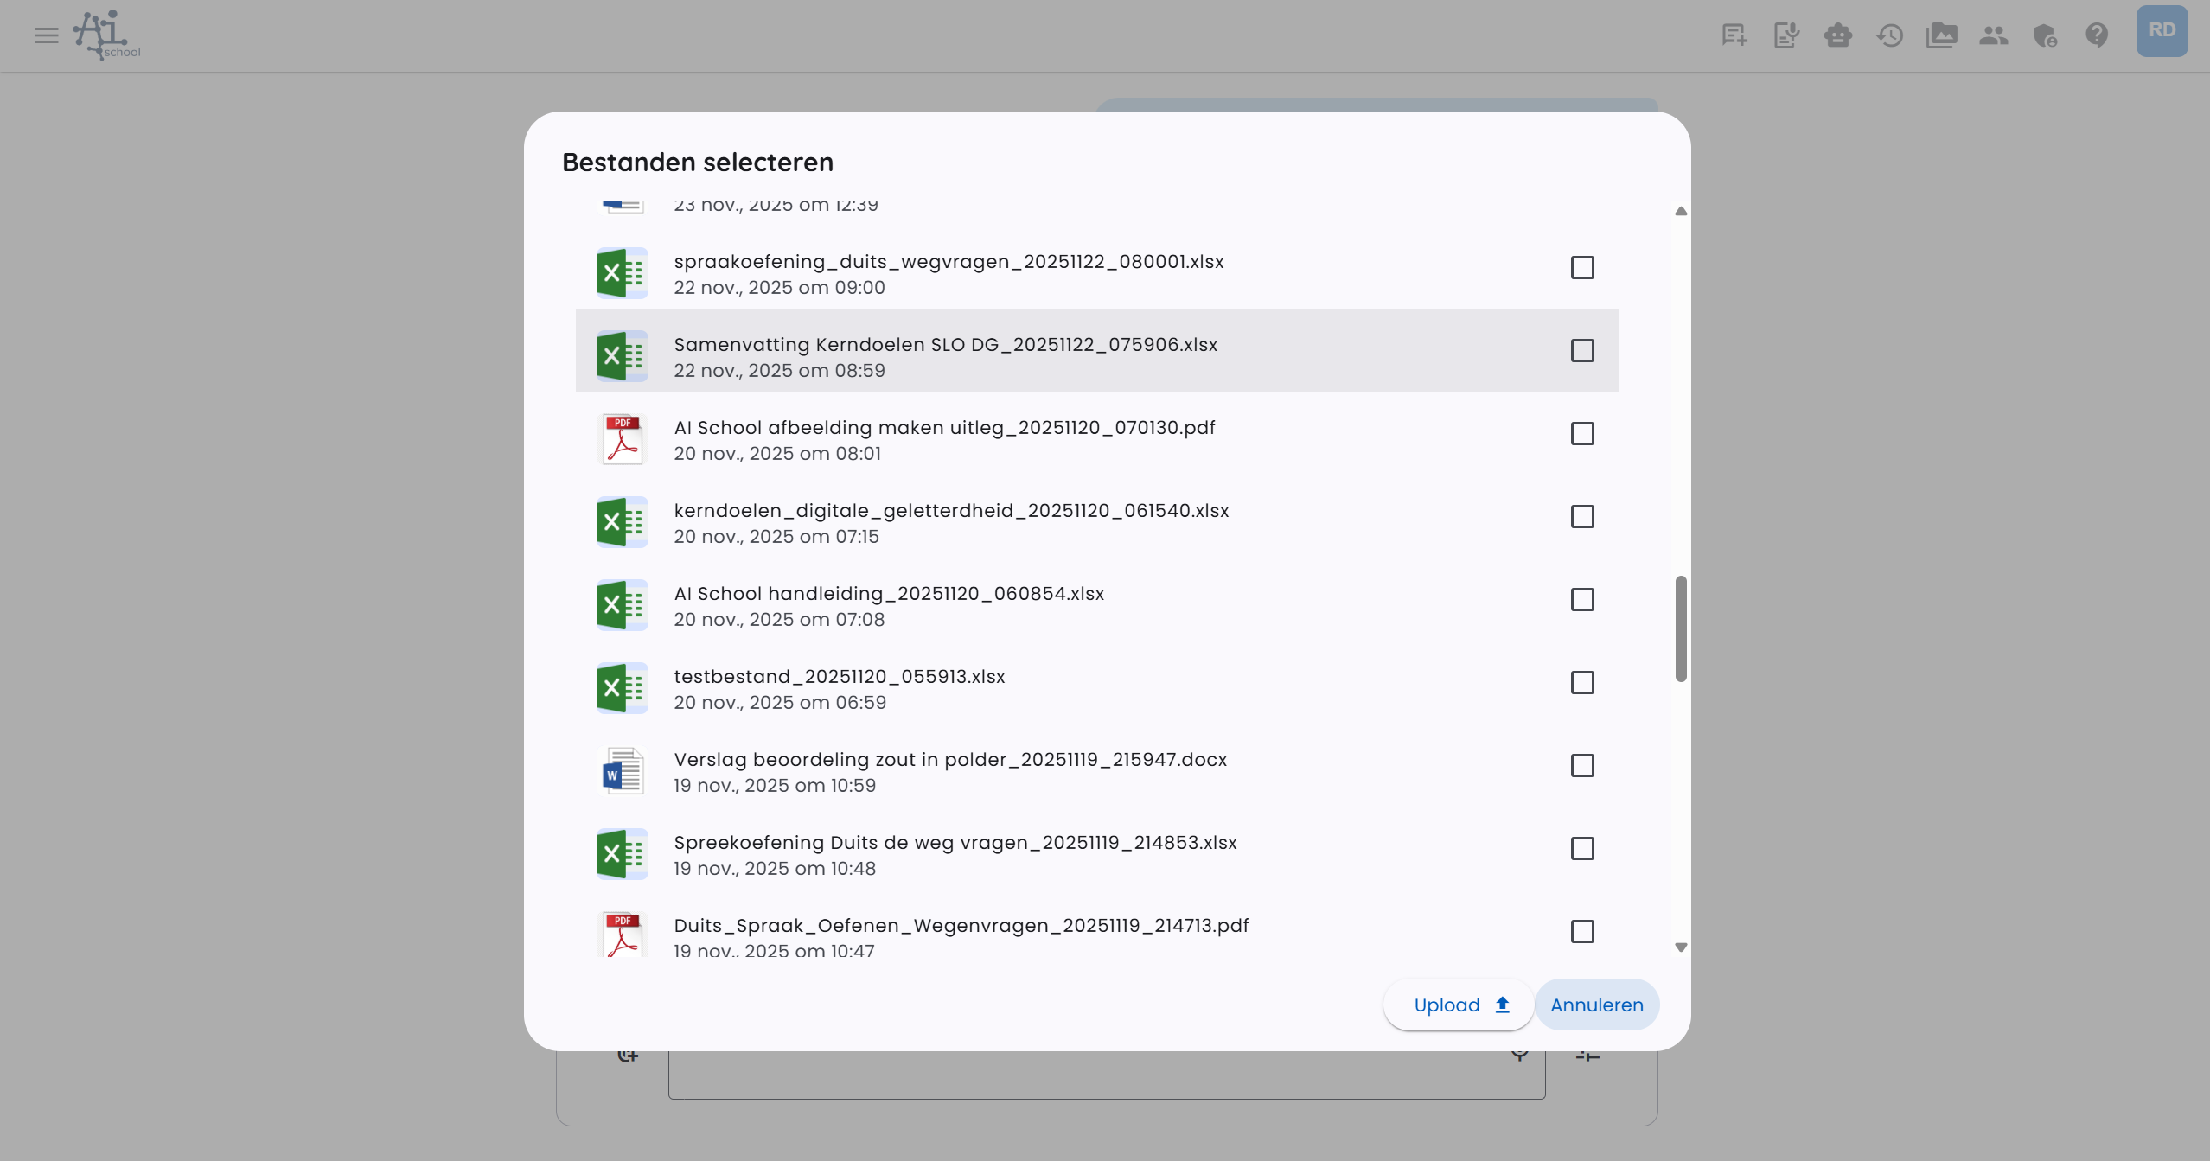
Task: Click the Upload button
Action: point(1457,1005)
